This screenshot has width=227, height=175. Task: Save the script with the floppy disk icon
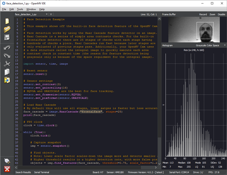7,37
